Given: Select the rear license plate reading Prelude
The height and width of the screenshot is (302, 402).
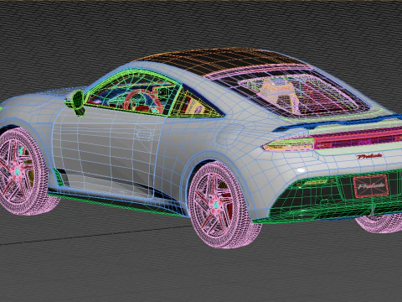Looking at the screenshot, I should point(370,185).
